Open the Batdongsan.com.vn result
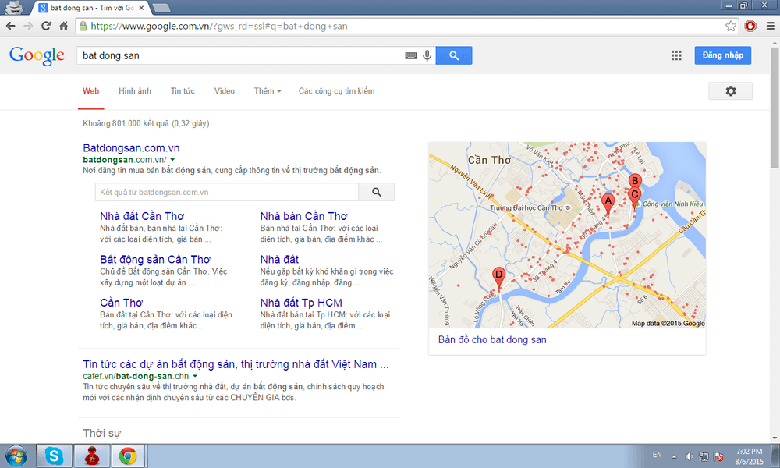The width and height of the screenshot is (780, 468). point(131,147)
